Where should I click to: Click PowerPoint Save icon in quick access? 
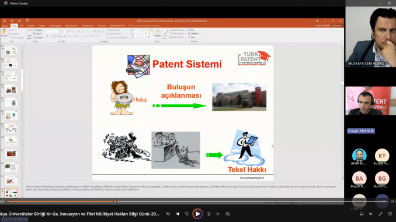5,21
